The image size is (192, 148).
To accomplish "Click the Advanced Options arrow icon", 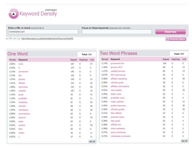I will click(168, 39).
